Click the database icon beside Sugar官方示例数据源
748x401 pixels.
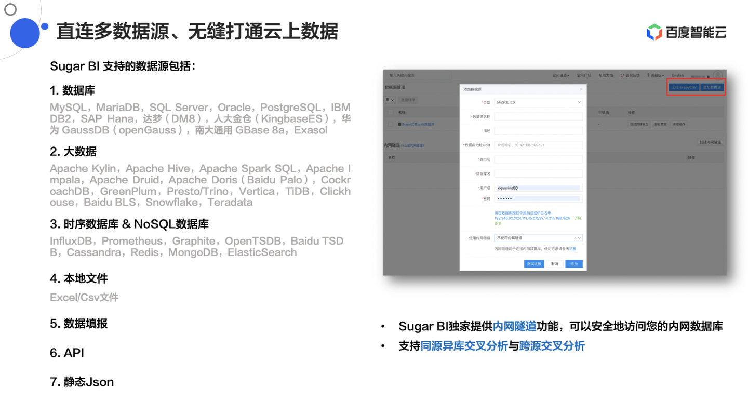pyautogui.click(x=399, y=124)
